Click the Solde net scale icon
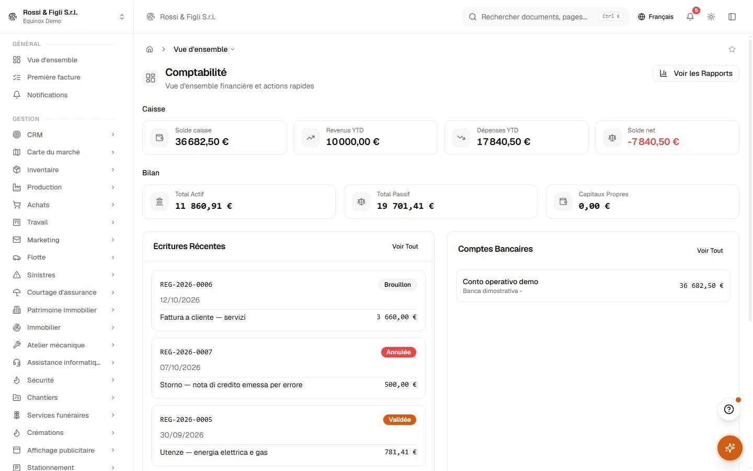 click(x=612, y=138)
